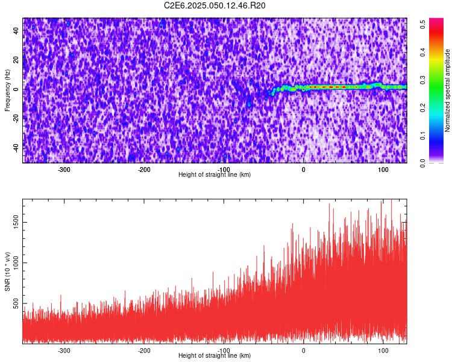
Task: Click the 0.0 tick on the color scale
Action: 422,163
